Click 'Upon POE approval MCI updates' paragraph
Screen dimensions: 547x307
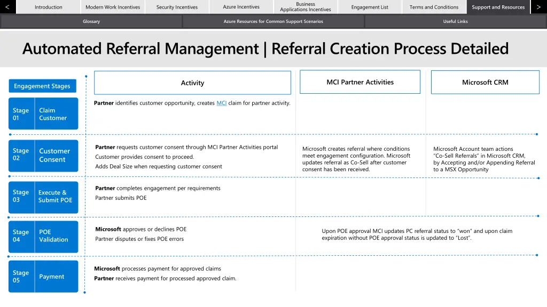point(417,235)
